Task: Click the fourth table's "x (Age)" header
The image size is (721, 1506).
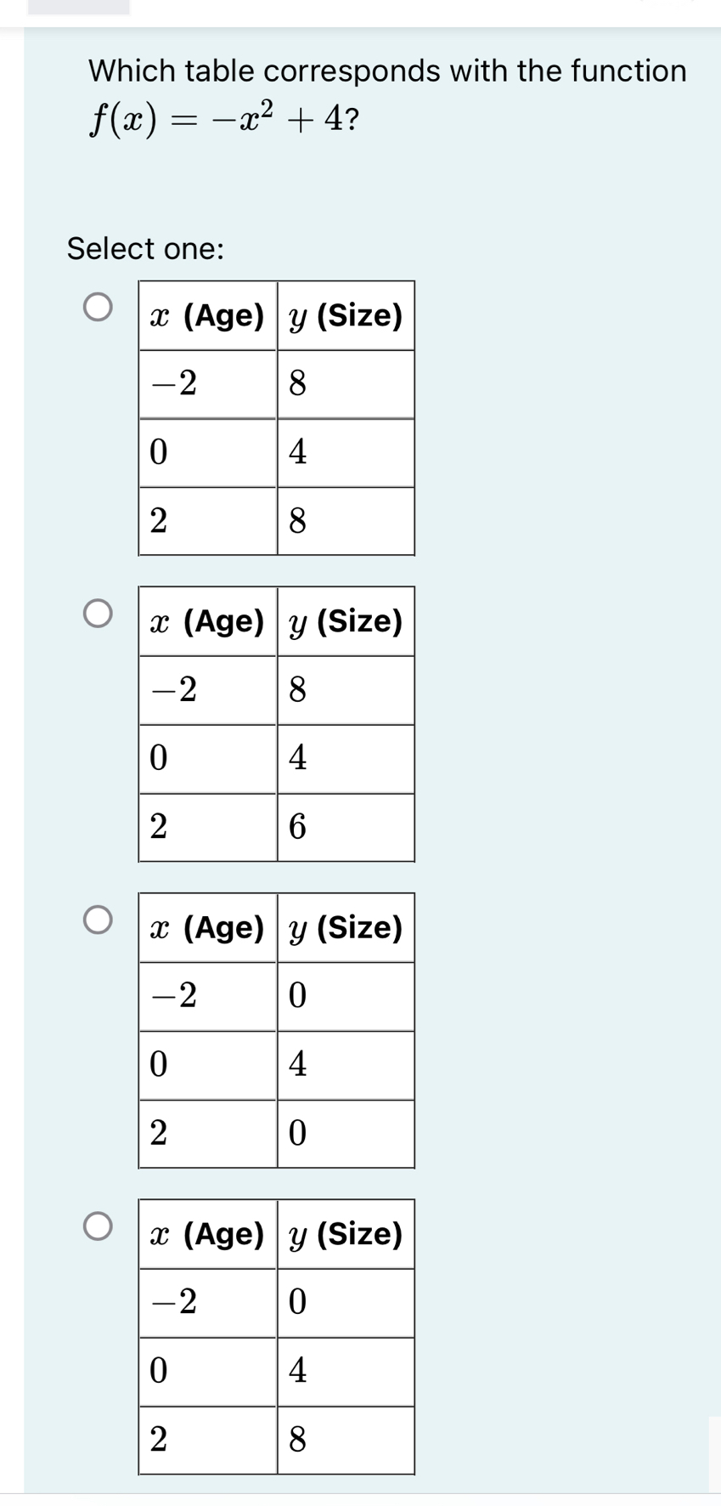Action: [207, 1234]
